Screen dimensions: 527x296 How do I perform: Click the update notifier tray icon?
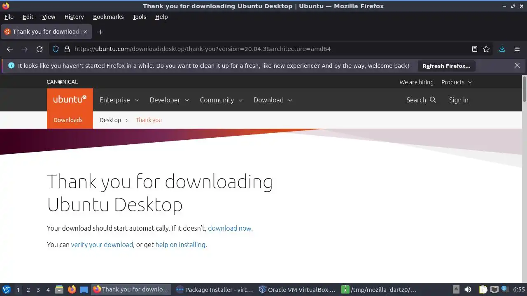[504, 289]
